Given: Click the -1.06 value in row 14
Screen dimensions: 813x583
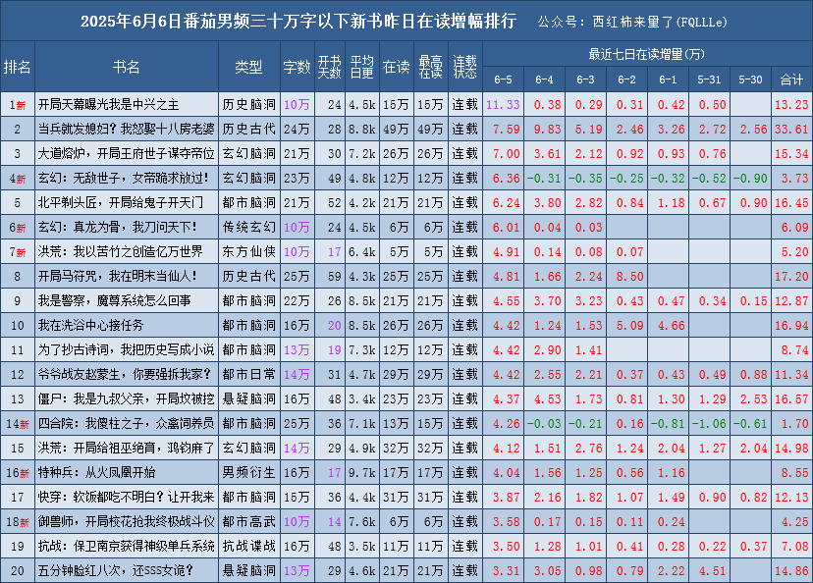Looking at the screenshot, I should [x=709, y=423].
